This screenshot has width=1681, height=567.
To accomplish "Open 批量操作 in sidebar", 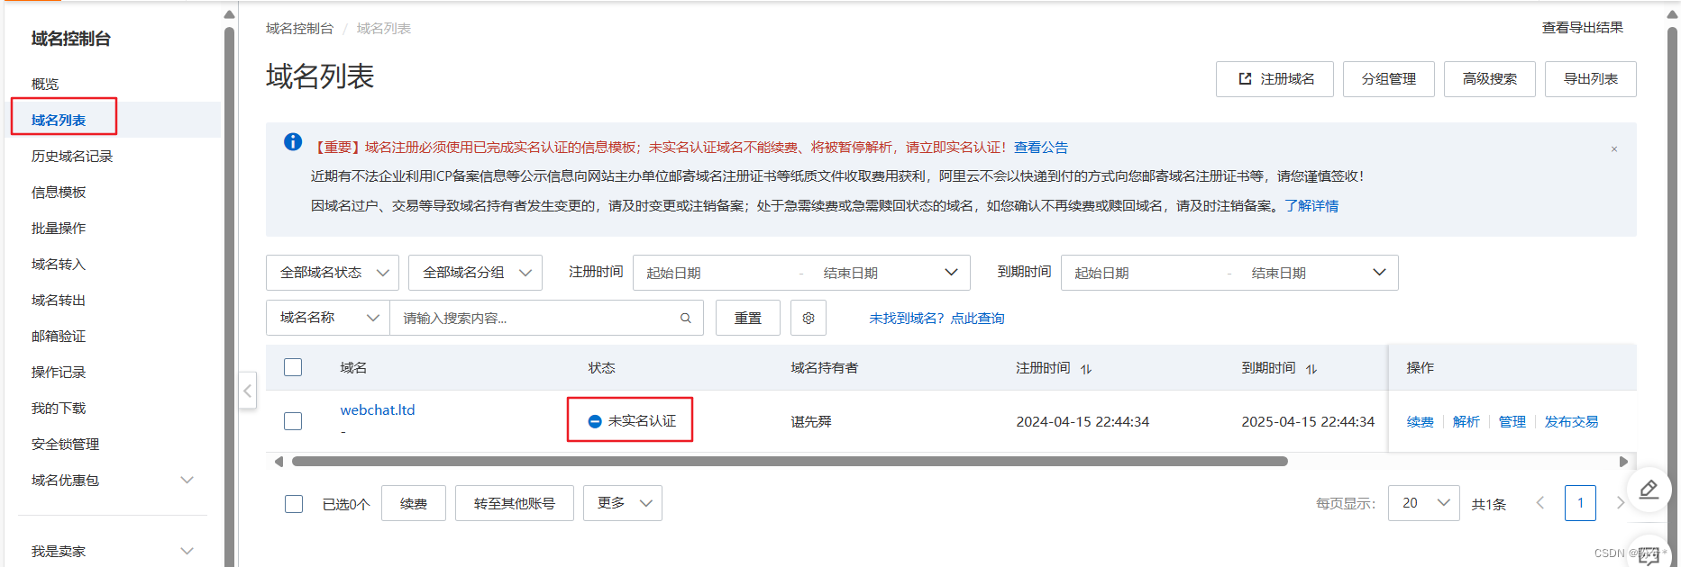I will 59,228.
